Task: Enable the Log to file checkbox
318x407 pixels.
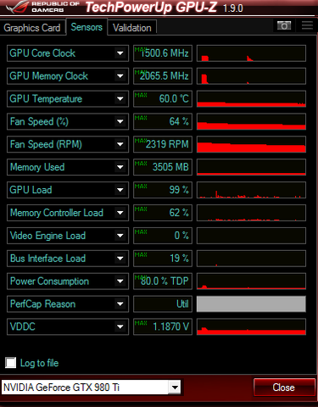Action: pyautogui.click(x=11, y=363)
